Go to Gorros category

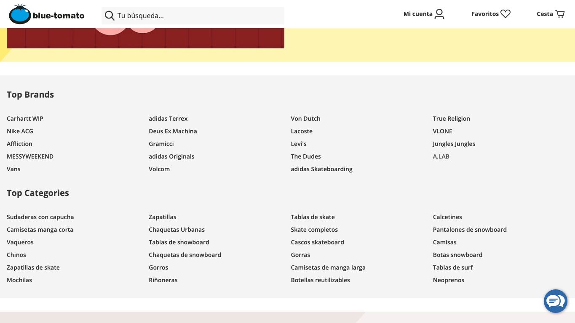[158, 267]
